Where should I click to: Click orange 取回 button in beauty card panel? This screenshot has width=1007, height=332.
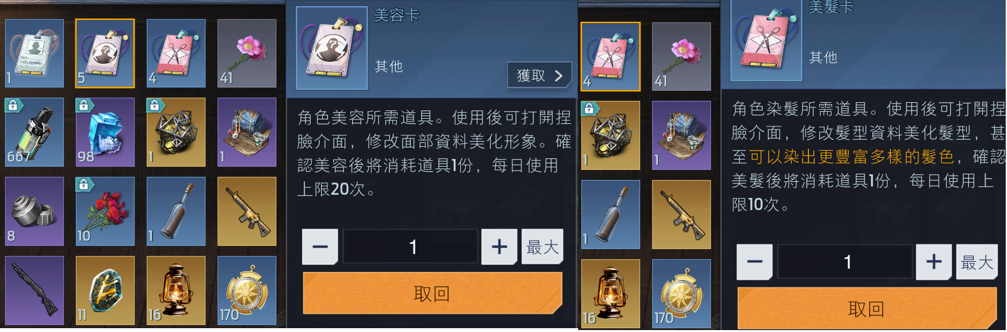(432, 293)
